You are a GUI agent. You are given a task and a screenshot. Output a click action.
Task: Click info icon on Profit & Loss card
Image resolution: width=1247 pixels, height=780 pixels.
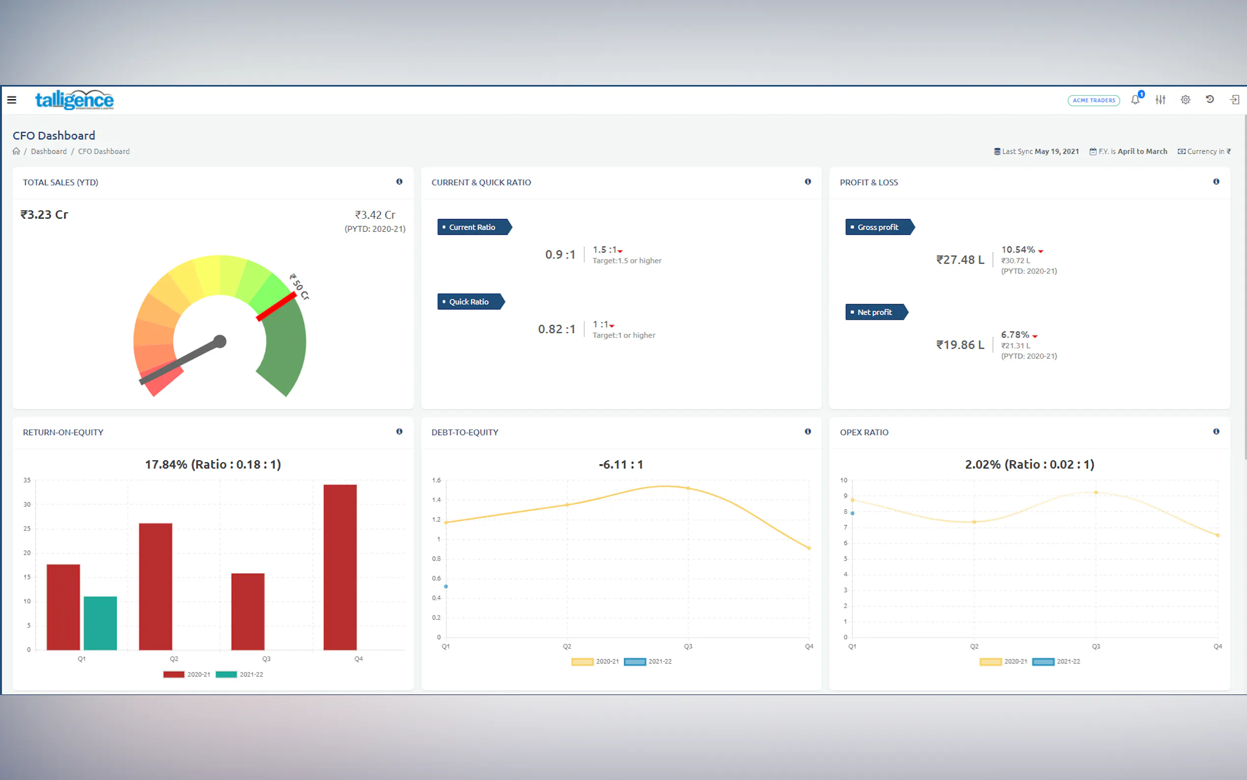(1216, 182)
